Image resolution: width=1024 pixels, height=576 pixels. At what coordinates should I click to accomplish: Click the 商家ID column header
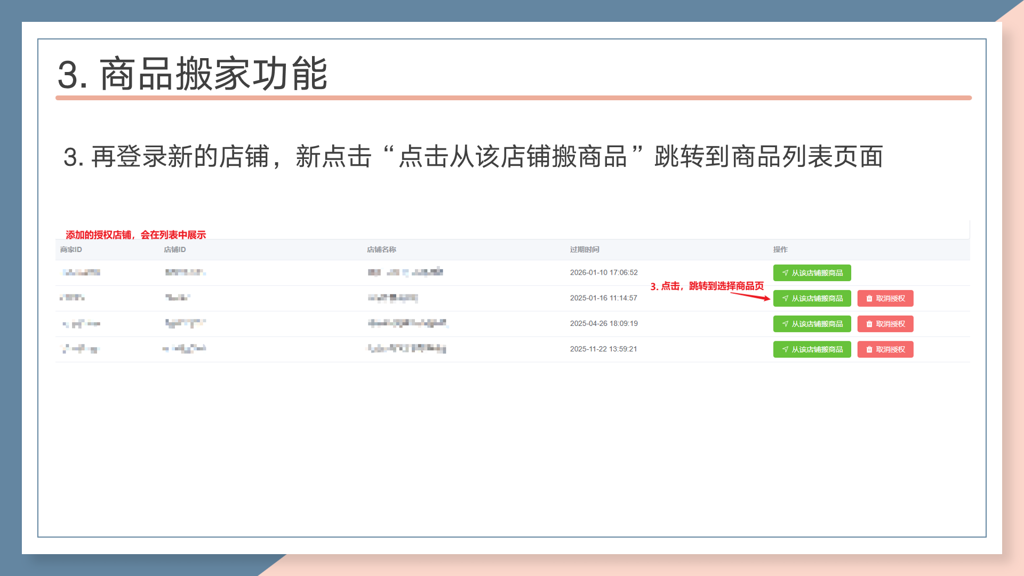coord(71,250)
